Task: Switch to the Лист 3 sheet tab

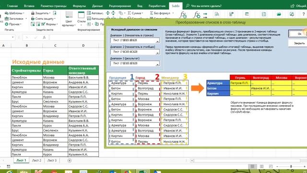Action: [52, 161]
